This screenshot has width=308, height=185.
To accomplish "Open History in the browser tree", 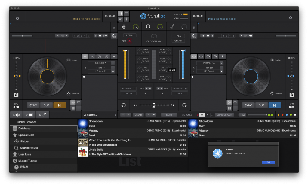I will point(44,141).
